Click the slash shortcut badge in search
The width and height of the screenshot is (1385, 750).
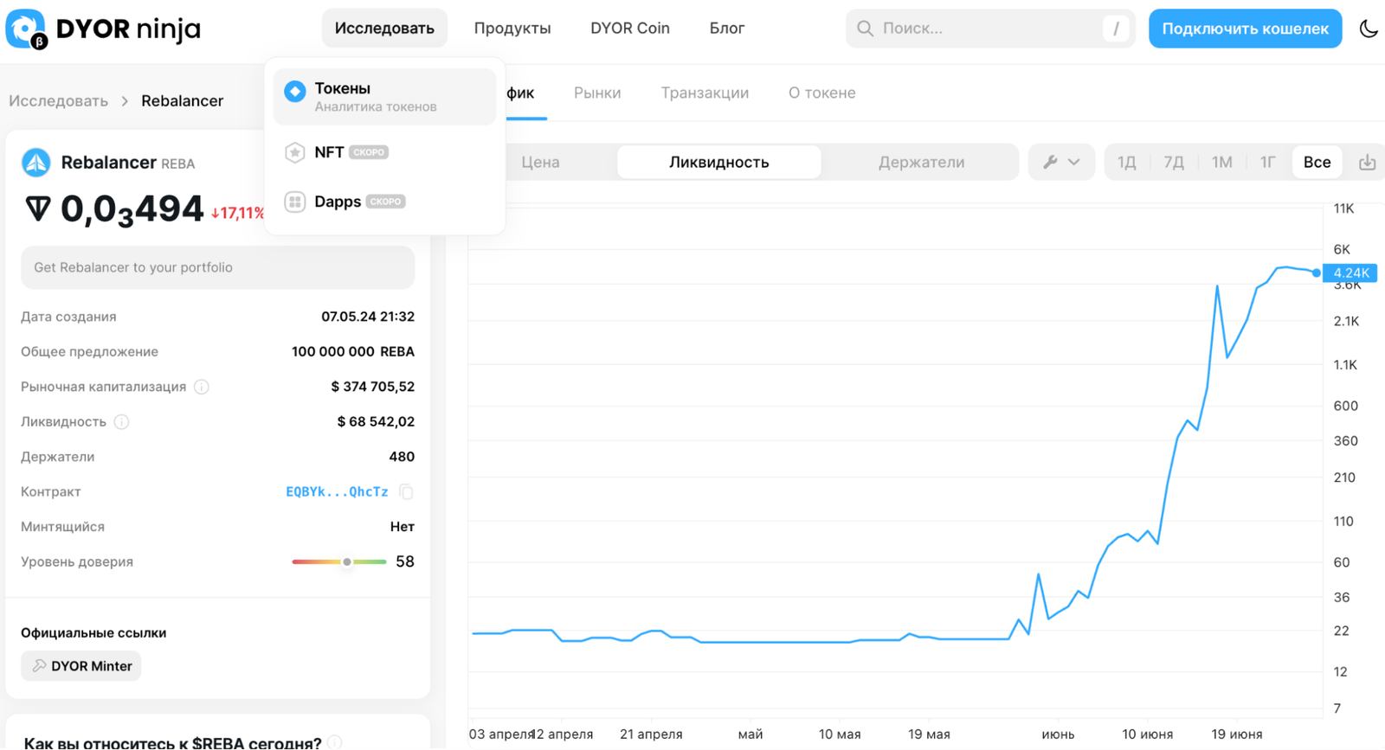(x=1116, y=29)
